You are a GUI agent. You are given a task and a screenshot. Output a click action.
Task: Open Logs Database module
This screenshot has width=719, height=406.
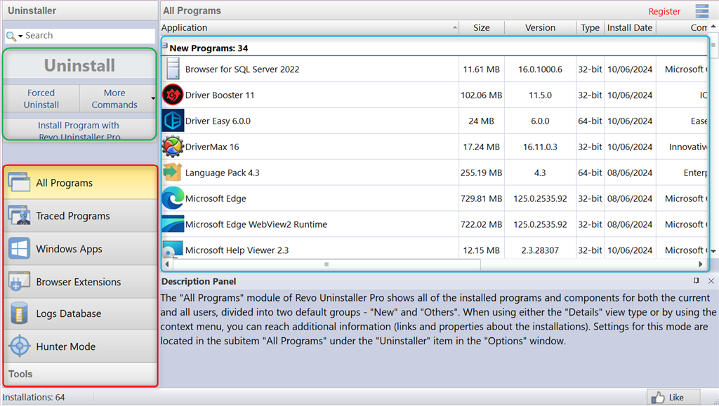(x=81, y=313)
